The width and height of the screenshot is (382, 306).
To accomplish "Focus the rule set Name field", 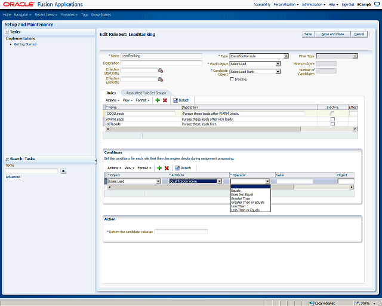I will (x=161, y=56).
